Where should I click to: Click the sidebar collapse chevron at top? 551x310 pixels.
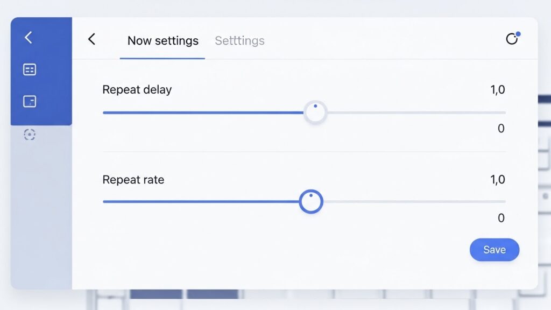click(29, 37)
